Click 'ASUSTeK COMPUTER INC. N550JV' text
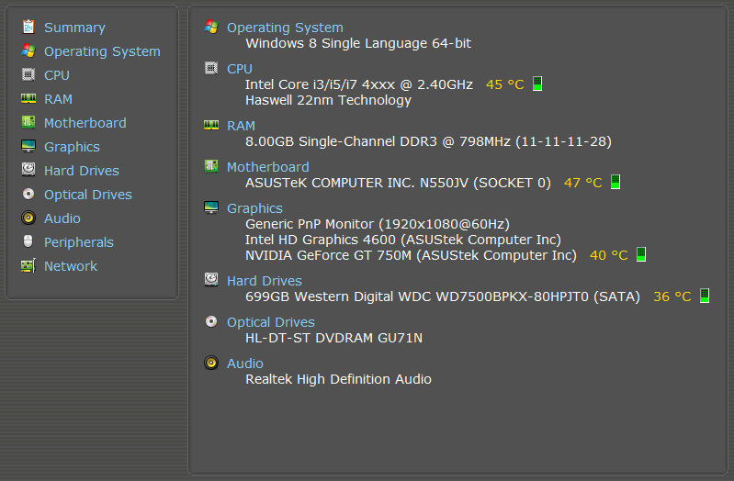 [356, 183]
